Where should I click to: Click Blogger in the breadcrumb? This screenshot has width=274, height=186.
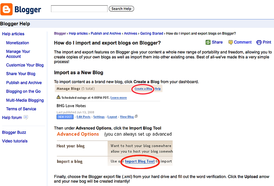(60, 33)
